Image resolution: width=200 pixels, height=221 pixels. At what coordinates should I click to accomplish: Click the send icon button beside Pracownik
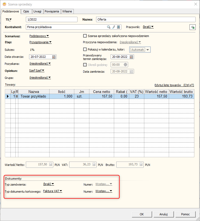click(192, 27)
